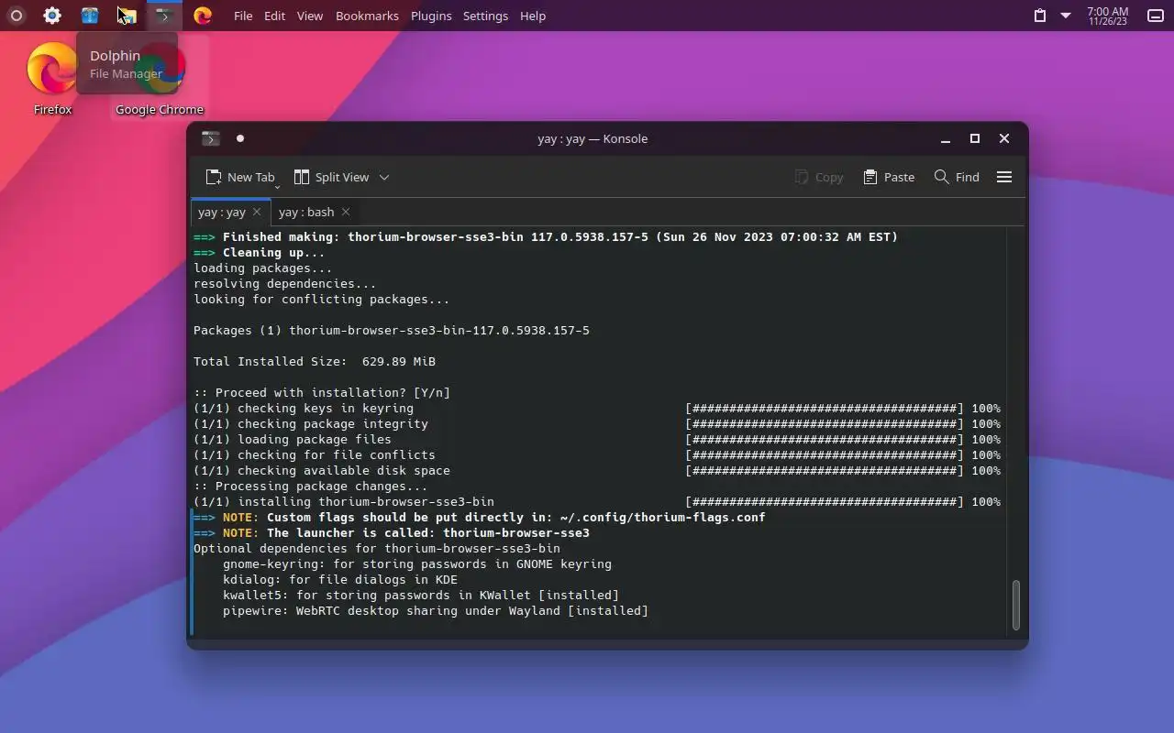Click the 'Finished making: thorium-browser-sse3-bin' line
1174x733 pixels.
click(546, 237)
